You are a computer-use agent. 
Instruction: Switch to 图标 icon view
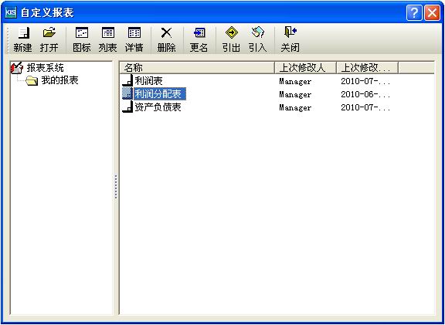82,33
